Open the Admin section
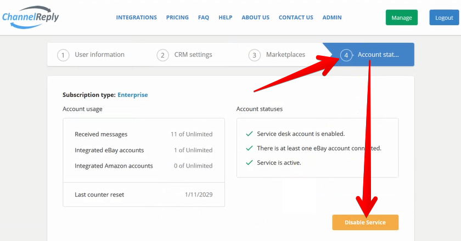This screenshot has height=241, width=461. pyautogui.click(x=332, y=18)
